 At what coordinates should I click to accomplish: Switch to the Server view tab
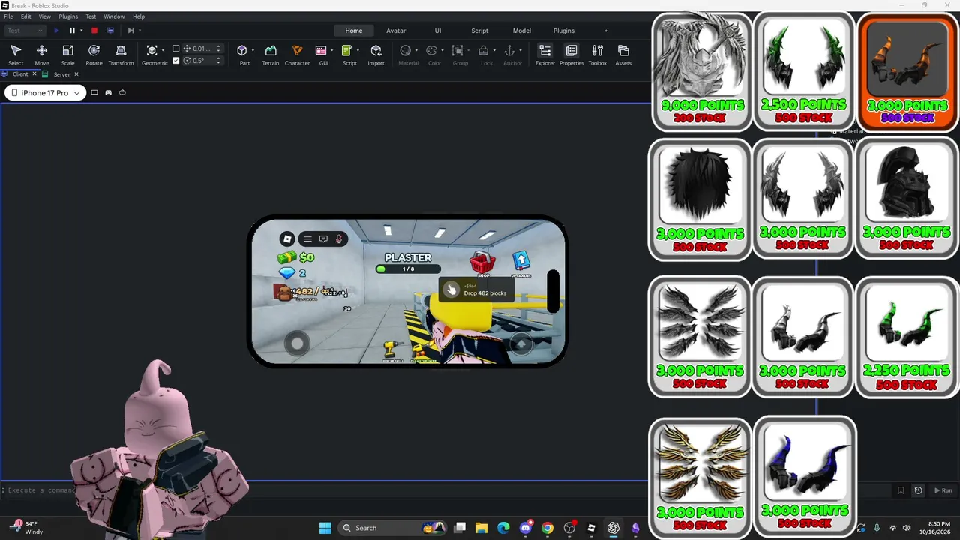pyautogui.click(x=61, y=74)
